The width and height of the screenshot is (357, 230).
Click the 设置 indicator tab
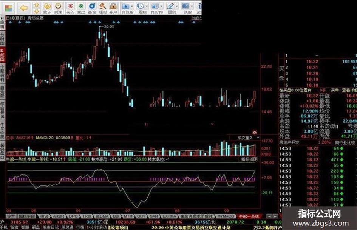(x=11, y=216)
